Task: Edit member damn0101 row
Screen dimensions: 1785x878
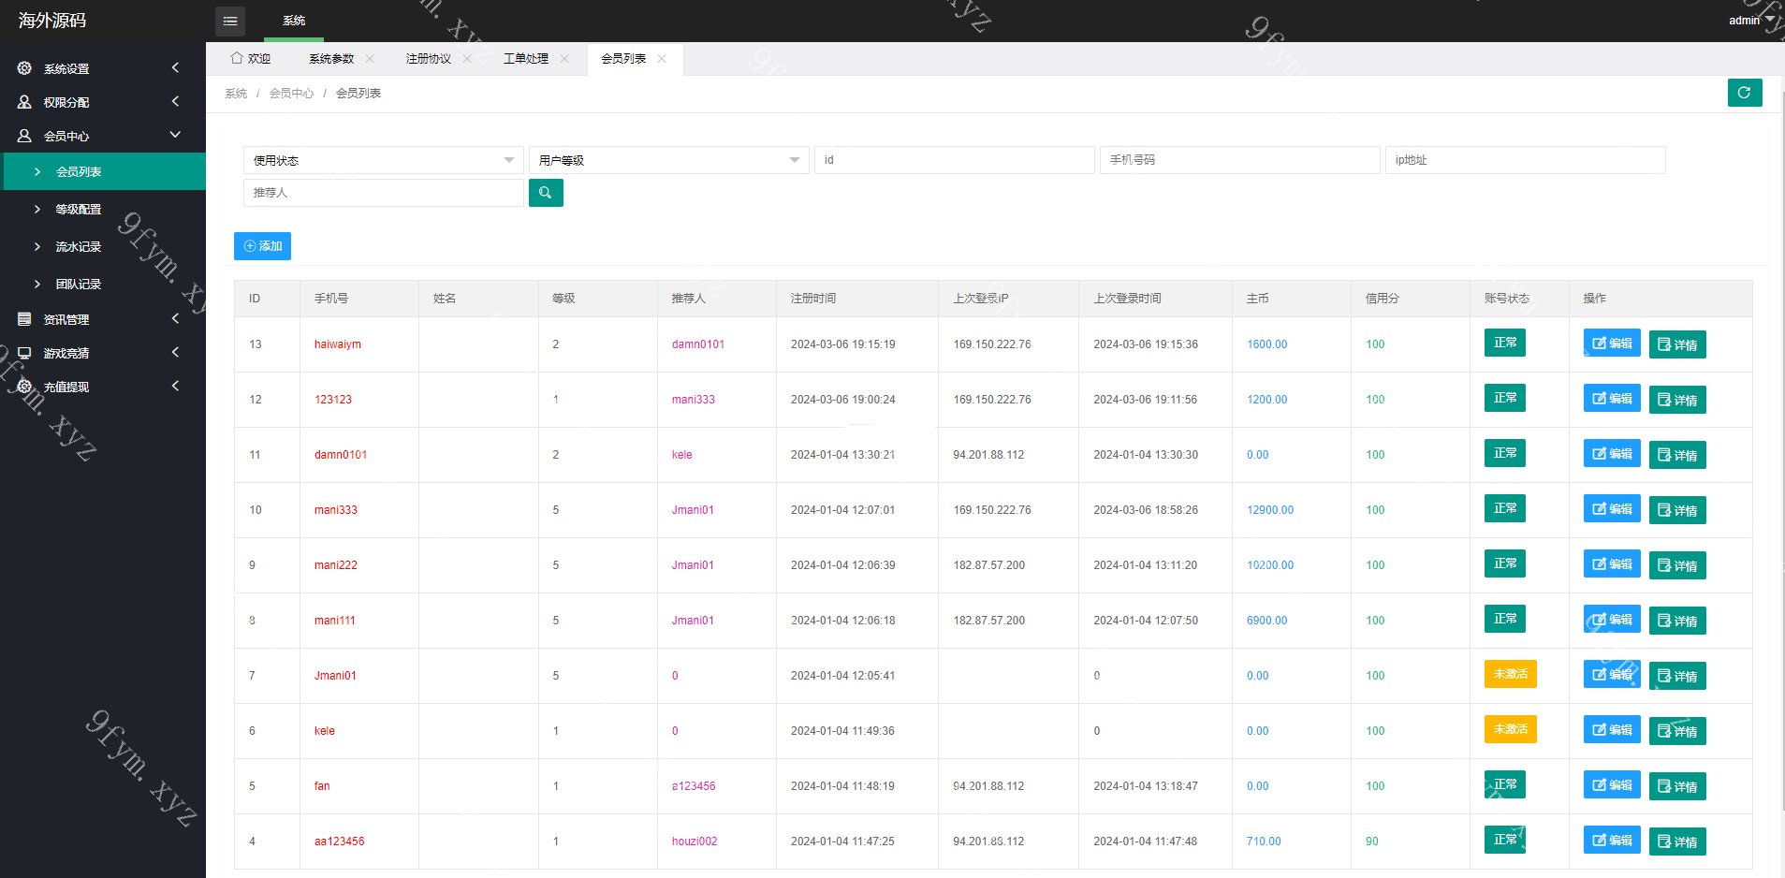Action: (1612, 454)
